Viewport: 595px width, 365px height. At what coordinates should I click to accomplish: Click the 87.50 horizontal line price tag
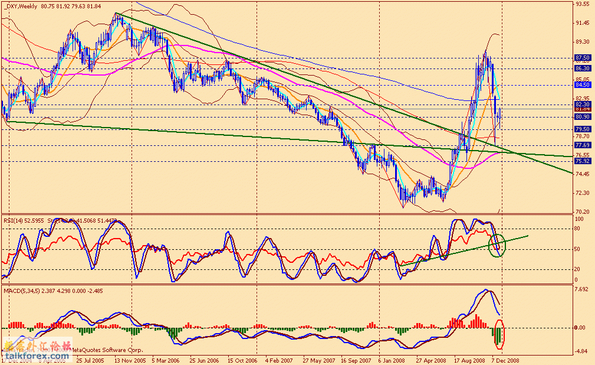[583, 58]
